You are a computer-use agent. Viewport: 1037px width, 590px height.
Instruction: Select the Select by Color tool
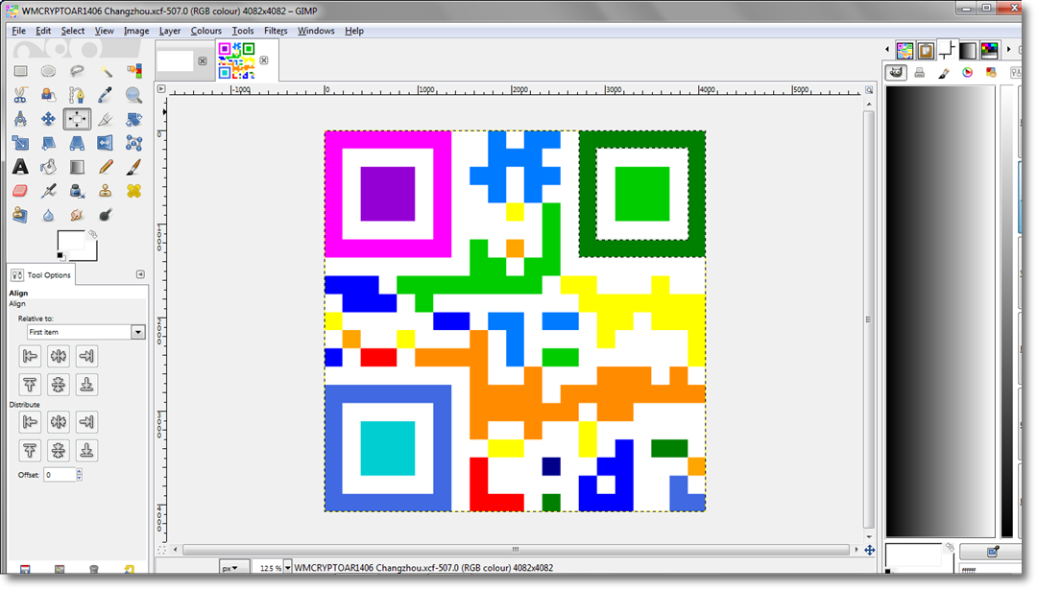coord(134,71)
